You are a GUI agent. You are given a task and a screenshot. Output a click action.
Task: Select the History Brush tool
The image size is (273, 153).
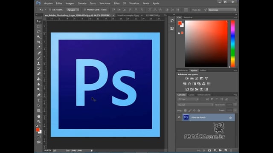click(x=39, y=68)
